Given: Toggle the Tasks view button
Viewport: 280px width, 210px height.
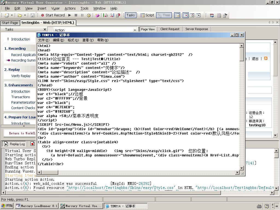Looking at the screenshot, I should [x=130, y=15].
